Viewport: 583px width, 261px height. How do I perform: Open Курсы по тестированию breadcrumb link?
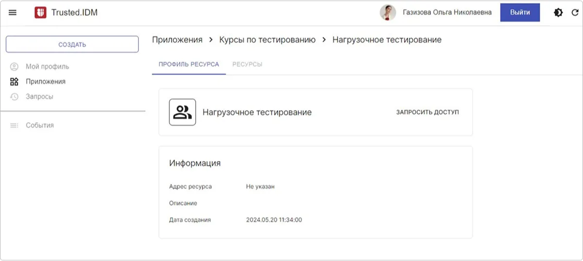267,40
